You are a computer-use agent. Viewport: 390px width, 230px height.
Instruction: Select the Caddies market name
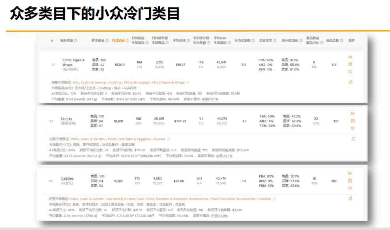[67, 178]
